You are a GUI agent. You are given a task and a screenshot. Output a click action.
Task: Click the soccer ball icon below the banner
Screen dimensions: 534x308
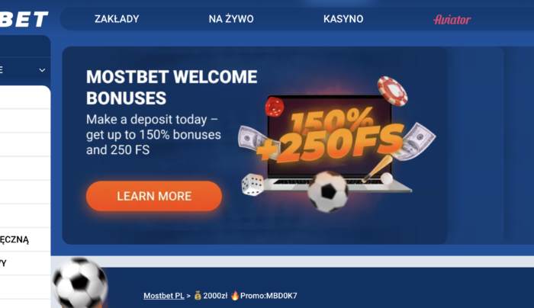tap(79, 283)
